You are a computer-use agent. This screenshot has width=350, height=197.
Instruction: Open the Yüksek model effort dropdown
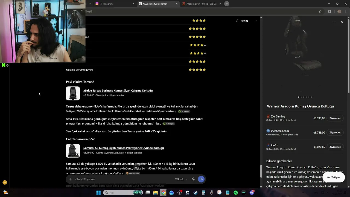(x=181, y=179)
